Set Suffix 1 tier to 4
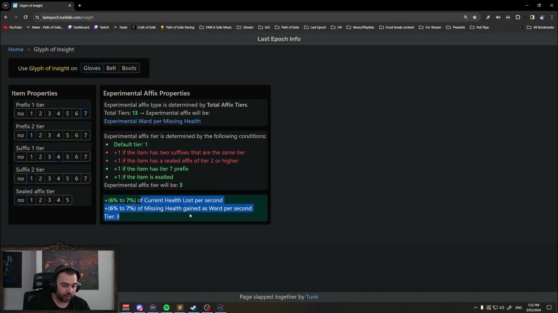Viewport: 558px width, 313px height. (x=58, y=157)
